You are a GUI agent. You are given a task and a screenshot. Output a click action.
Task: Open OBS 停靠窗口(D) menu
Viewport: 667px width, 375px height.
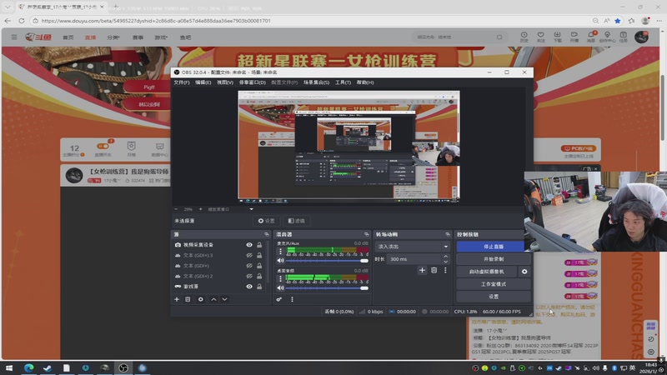click(253, 82)
